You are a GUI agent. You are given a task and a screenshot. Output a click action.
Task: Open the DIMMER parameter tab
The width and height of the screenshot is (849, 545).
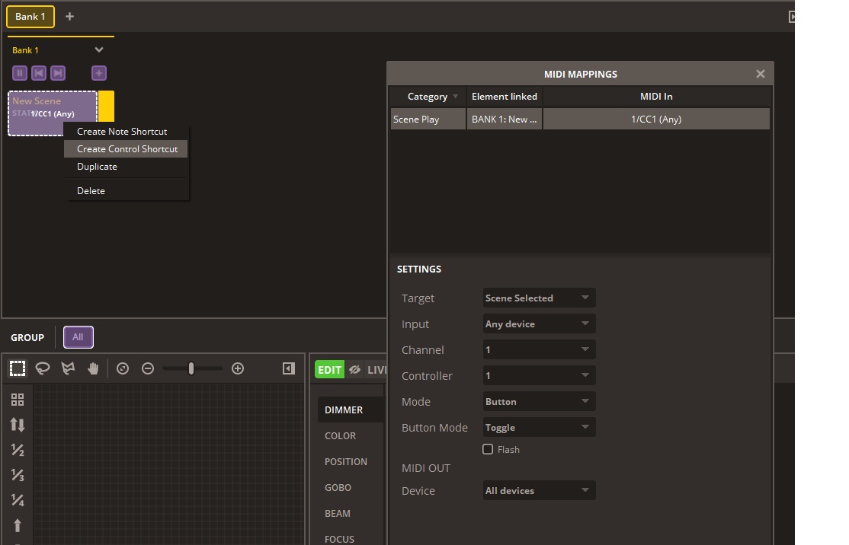point(351,410)
